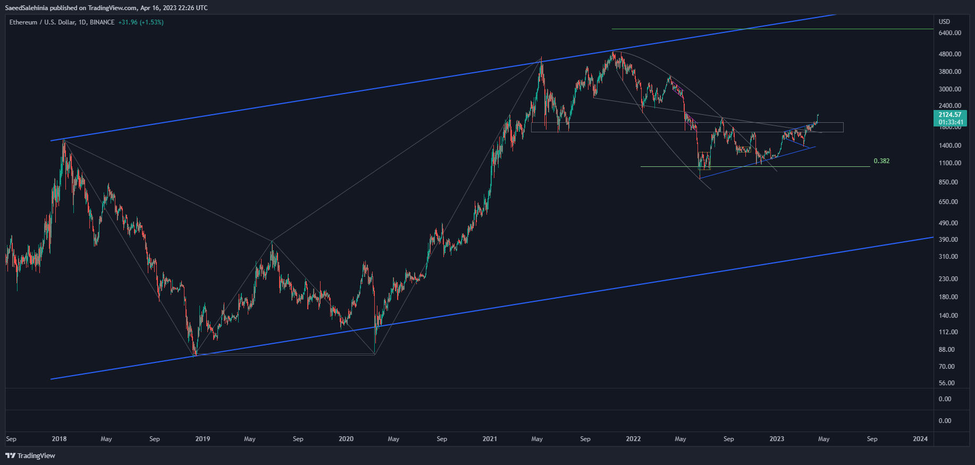Select the 1D interval label
Screen dimensions: 975x465
pyautogui.click(x=82, y=22)
